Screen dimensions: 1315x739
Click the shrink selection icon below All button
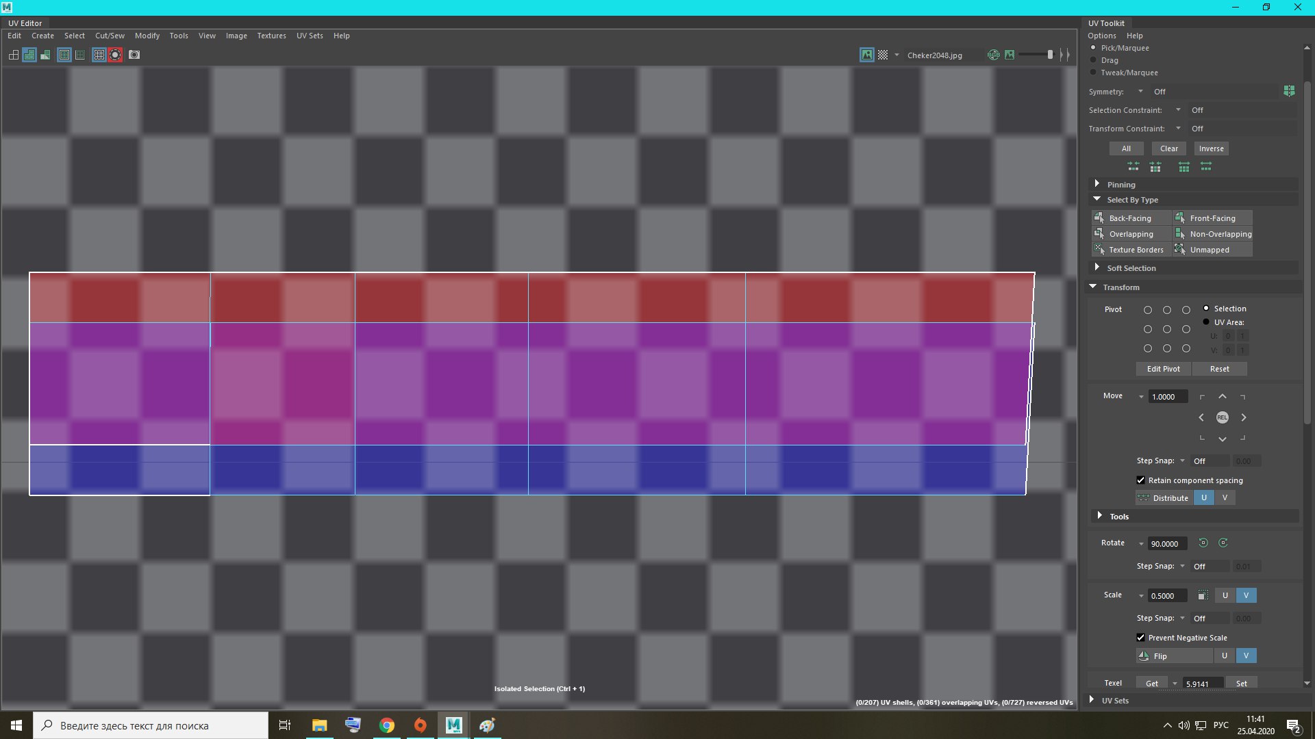pyautogui.click(x=1134, y=166)
